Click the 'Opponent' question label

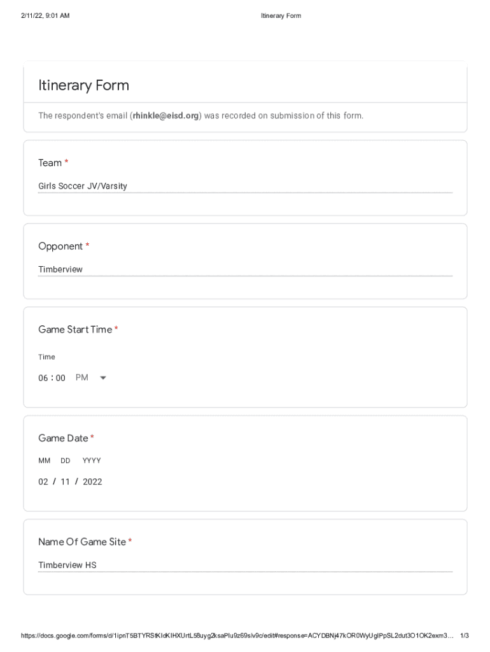(x=60, y=246)
